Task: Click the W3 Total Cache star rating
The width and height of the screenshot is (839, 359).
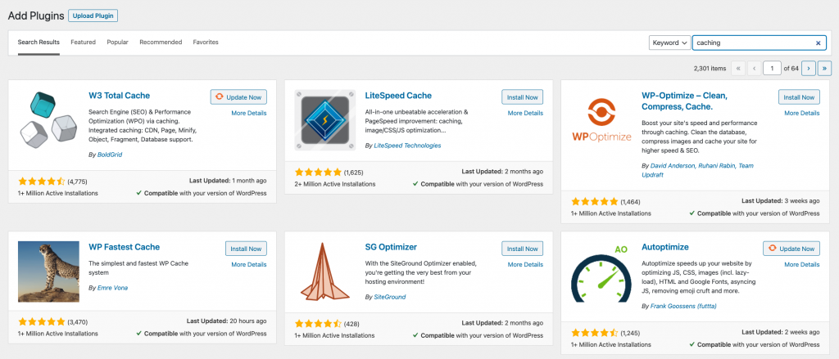Action: pyautogui.click(x=41, y=181)
